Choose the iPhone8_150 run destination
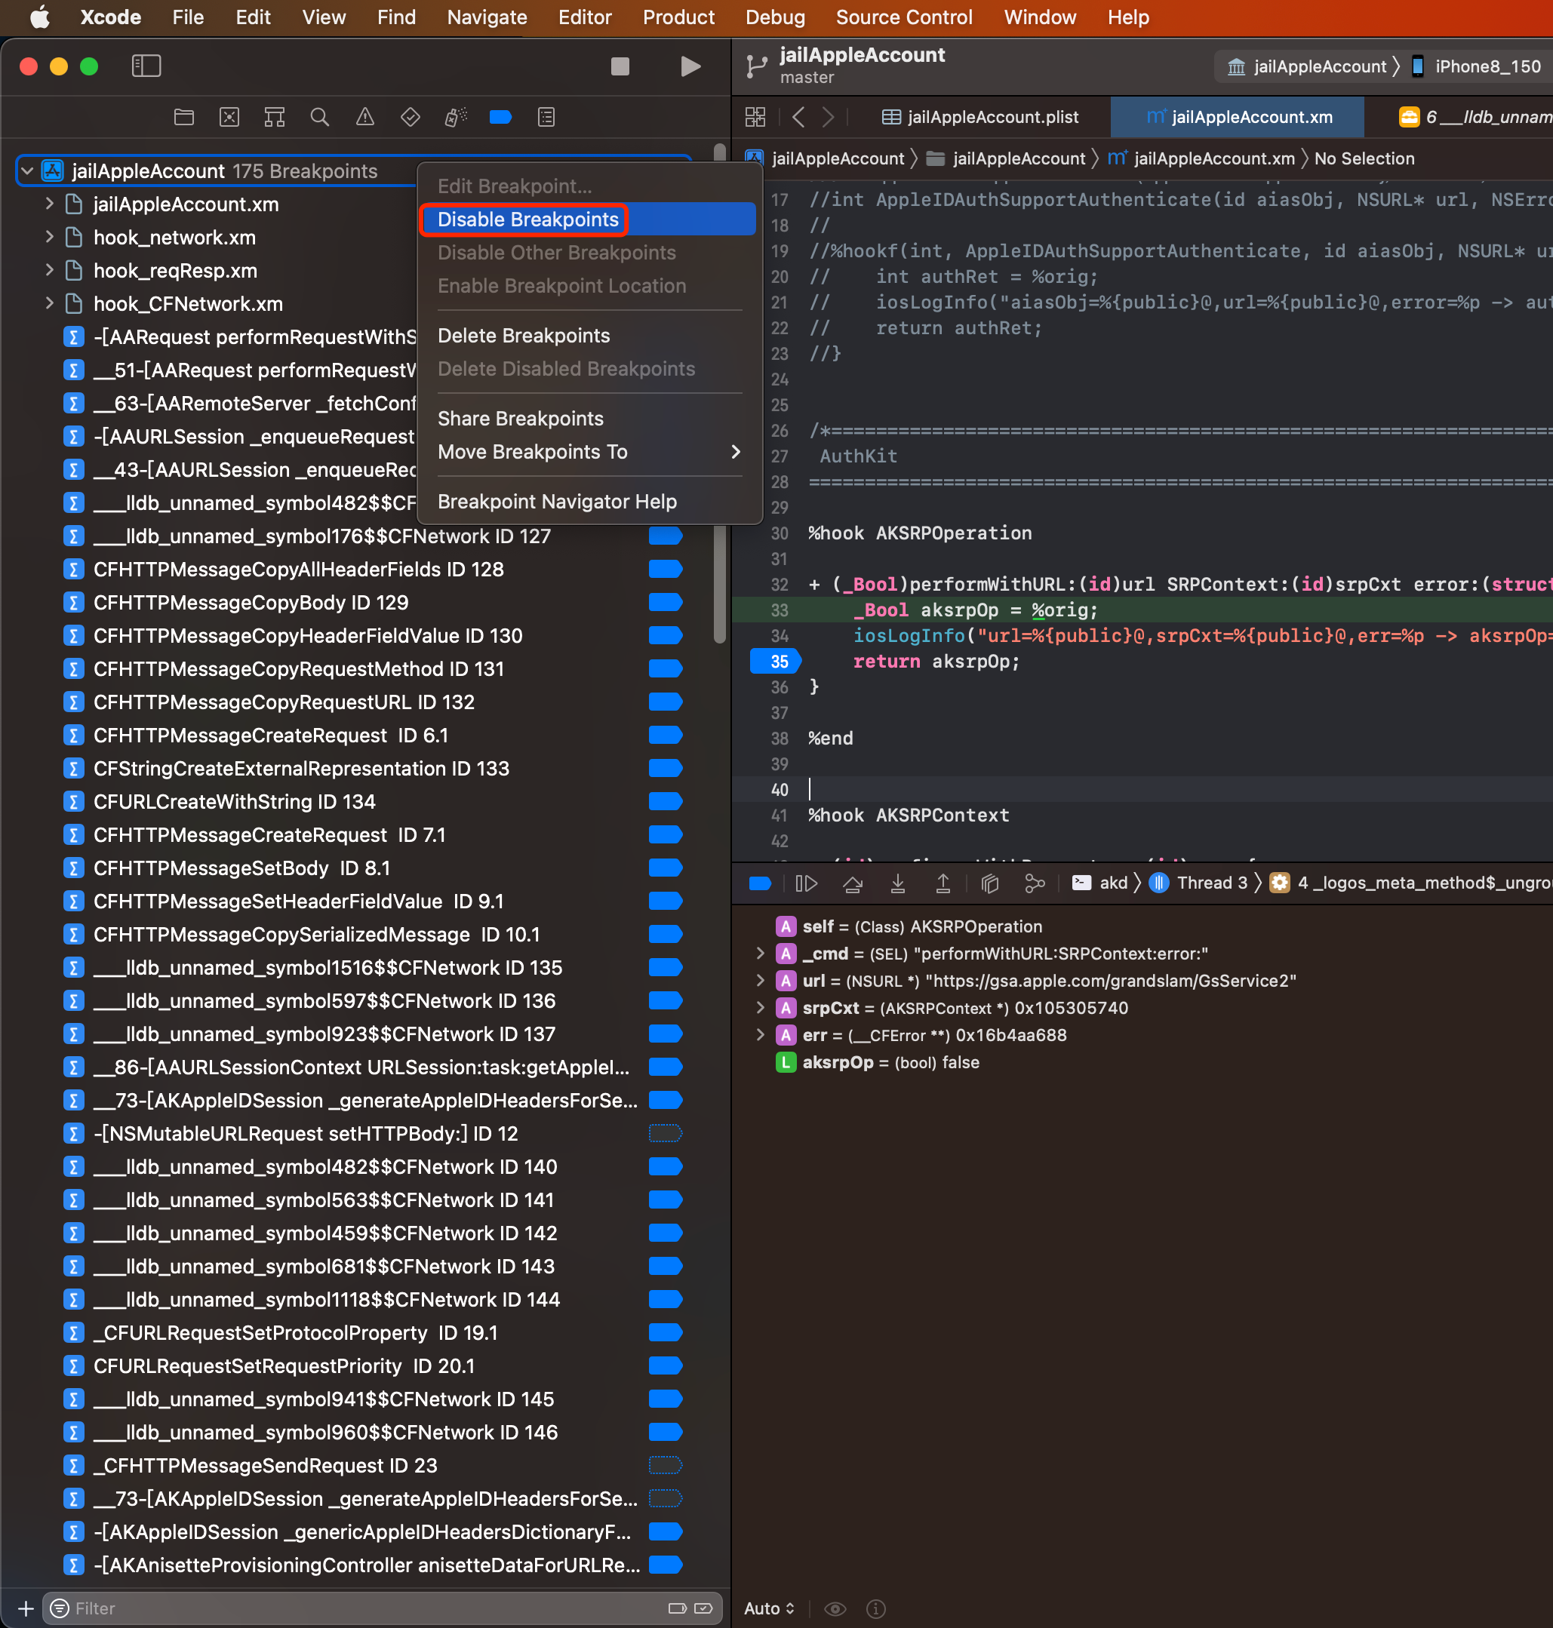This screenshot has width=1553, height=1628. tap(1476, 66)
